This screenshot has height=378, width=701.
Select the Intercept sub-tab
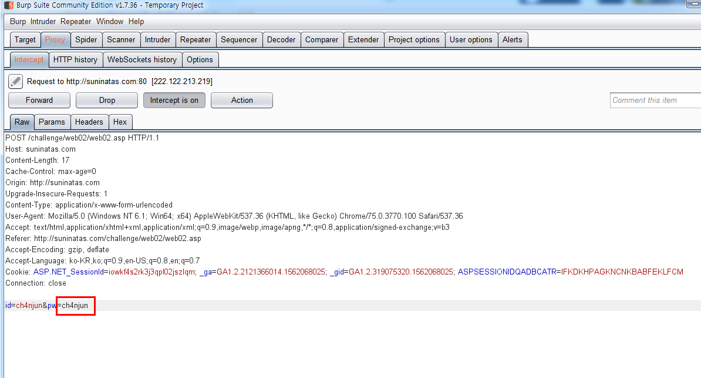29,59
